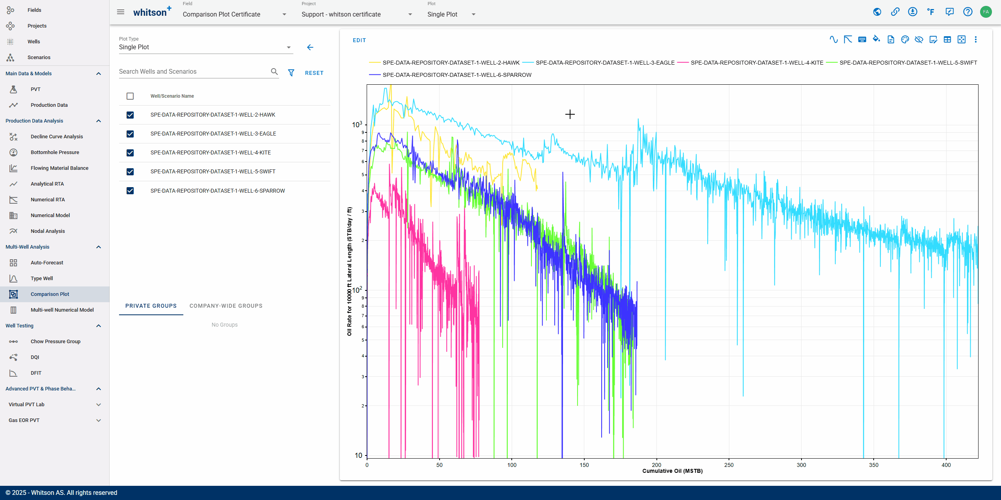Open the help question mark icon
The width and height of the screenshot is (1001, 500).
(x=968, y=12)
